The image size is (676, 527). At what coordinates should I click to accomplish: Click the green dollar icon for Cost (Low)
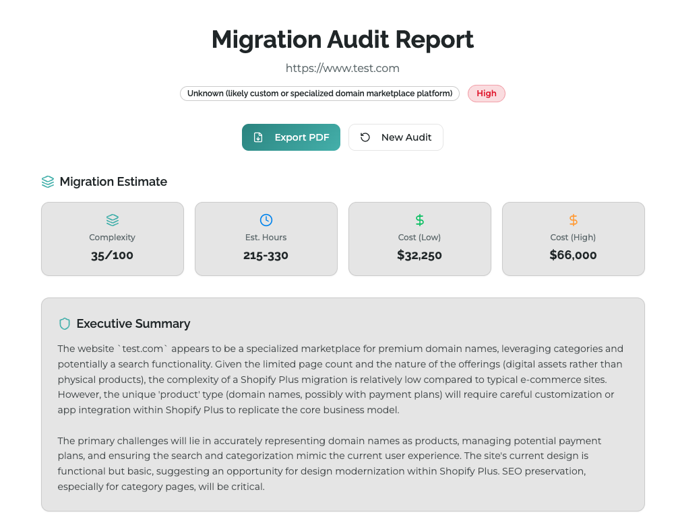click(419, 219)
